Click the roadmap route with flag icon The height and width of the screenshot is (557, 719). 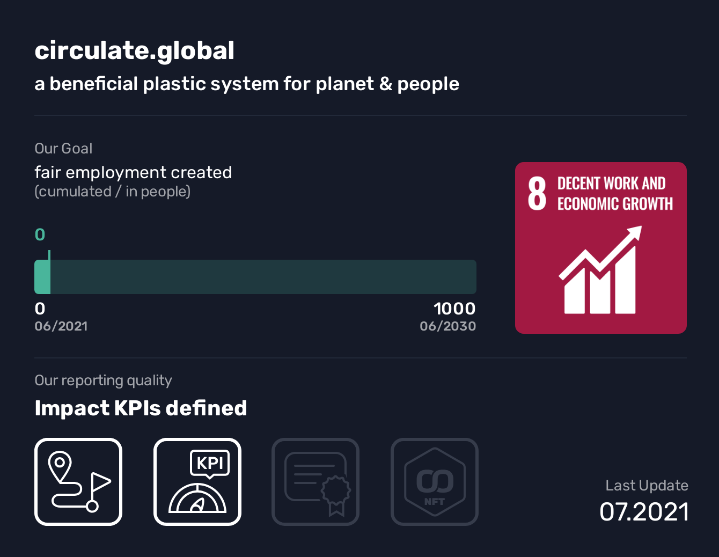pos(78,482)
